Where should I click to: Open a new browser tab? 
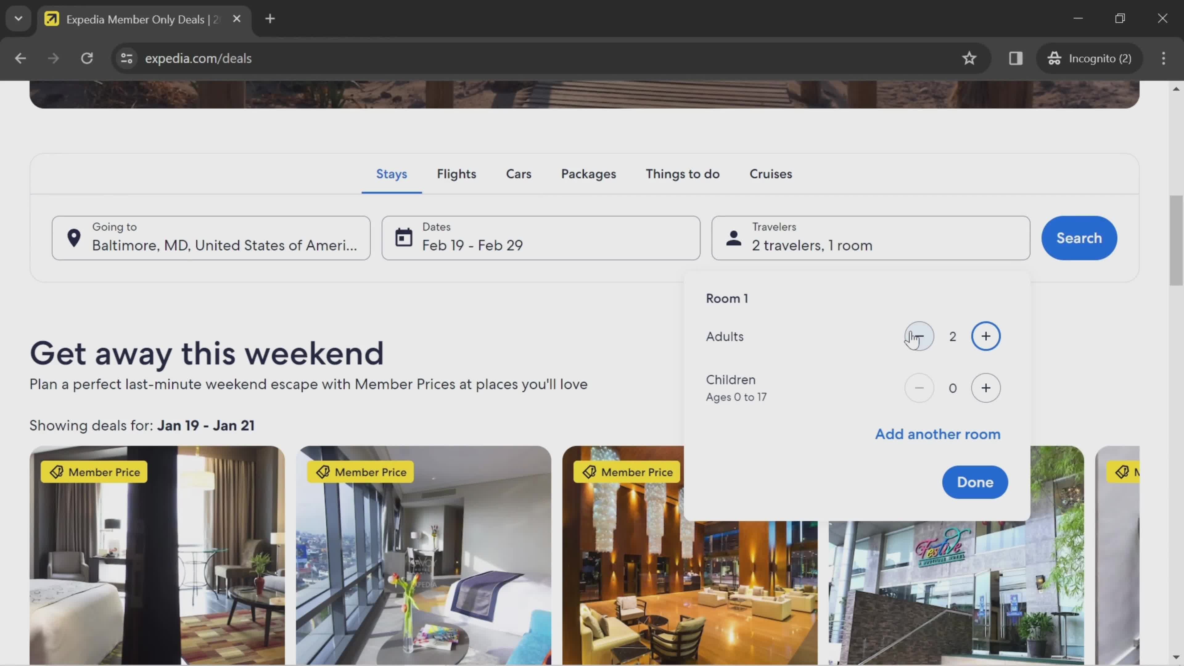[270, 19]
